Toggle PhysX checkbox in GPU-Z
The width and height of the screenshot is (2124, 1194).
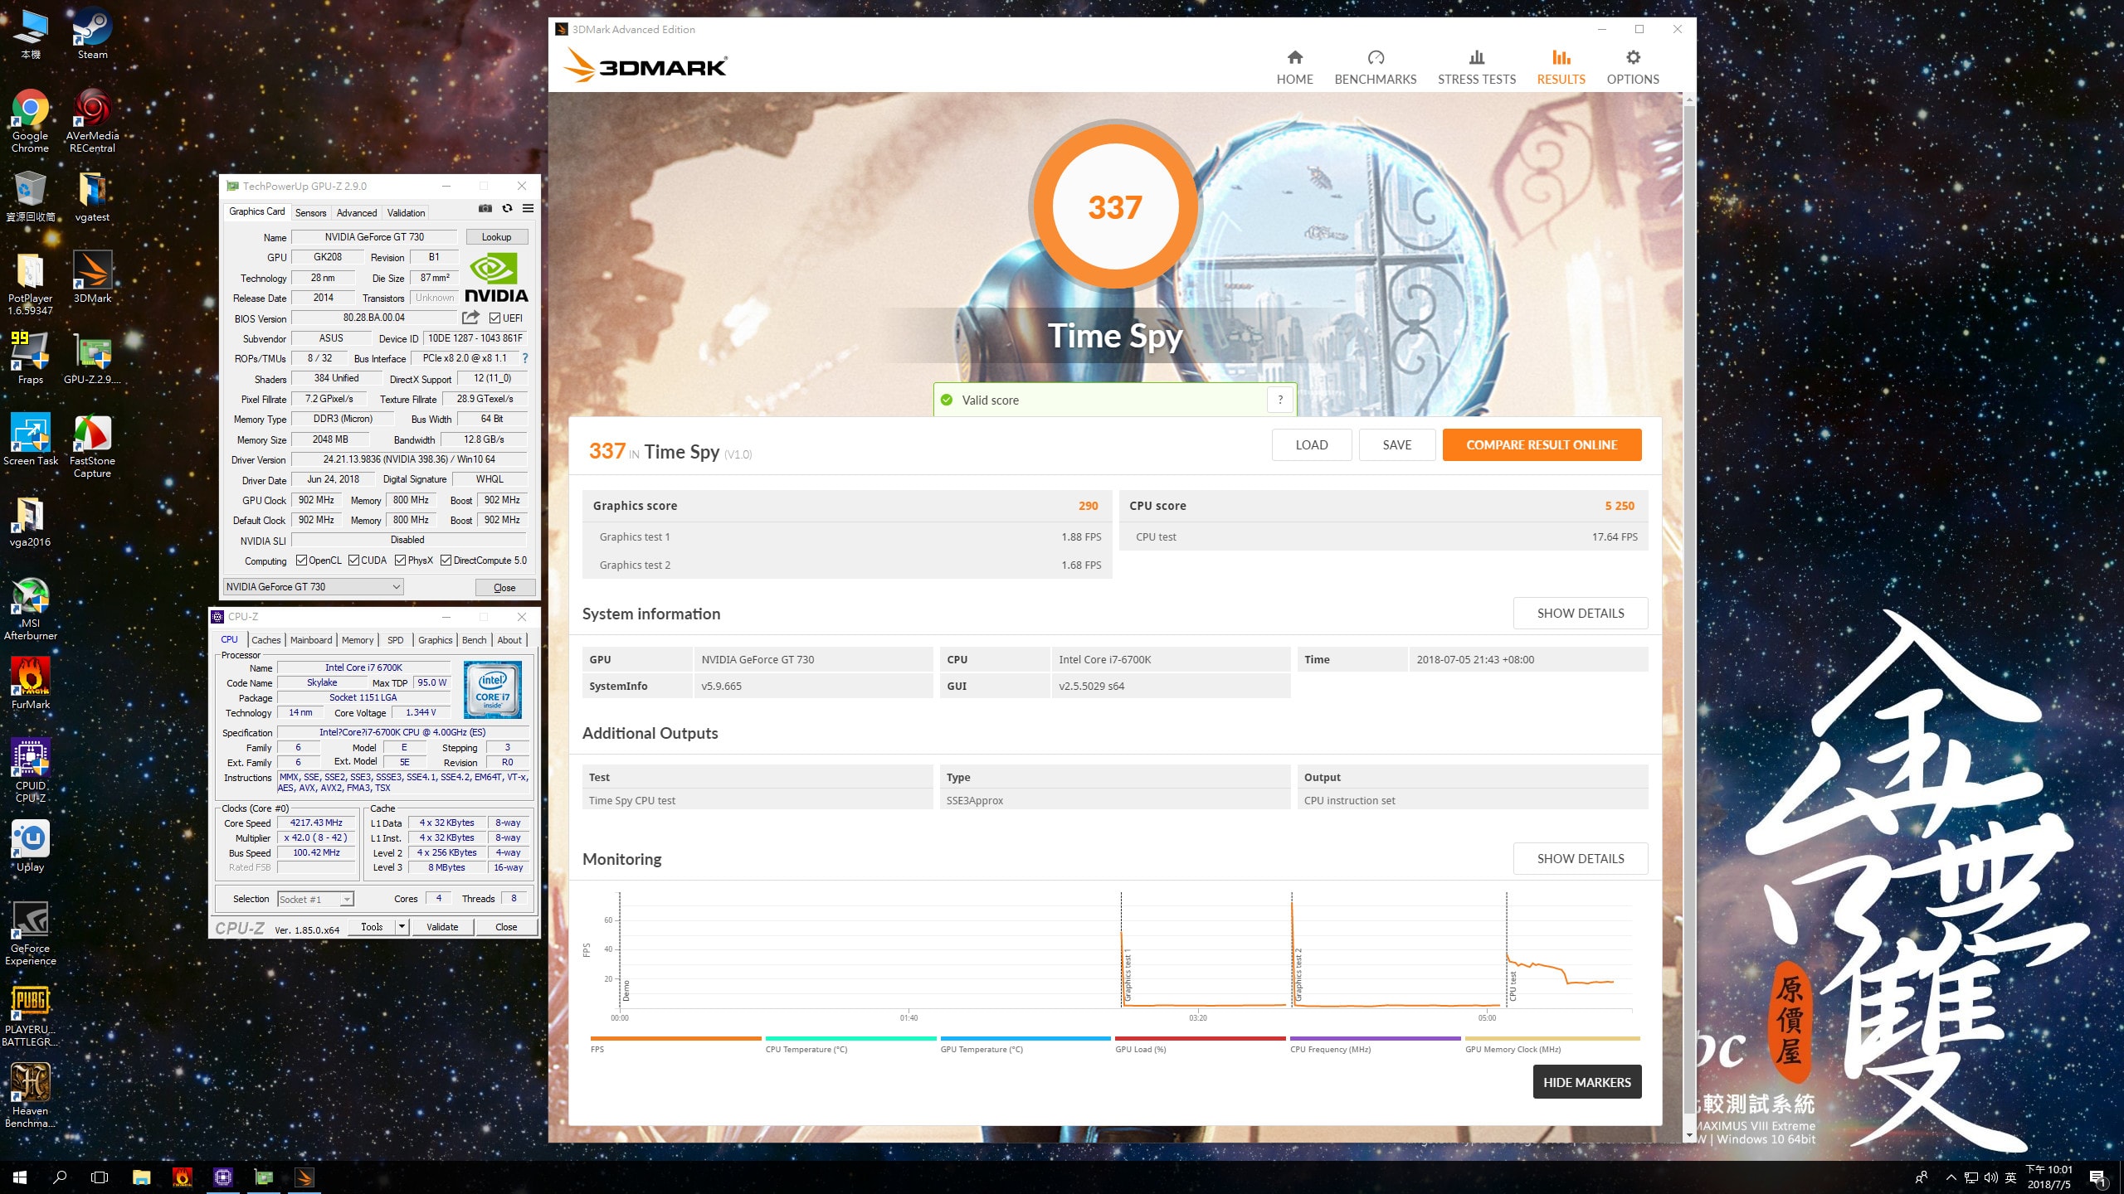(x=401, y=561)
